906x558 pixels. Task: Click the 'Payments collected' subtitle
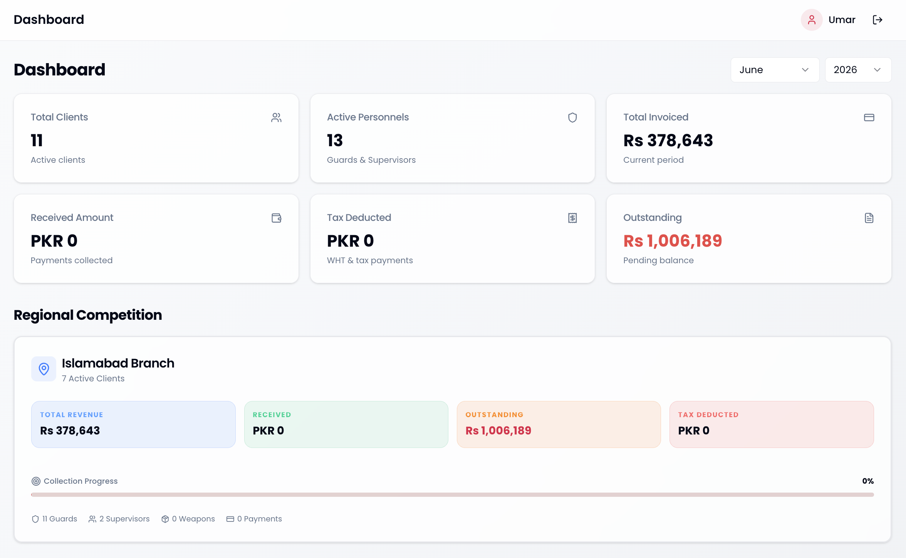pyautogui.click(x=72, y=260)
